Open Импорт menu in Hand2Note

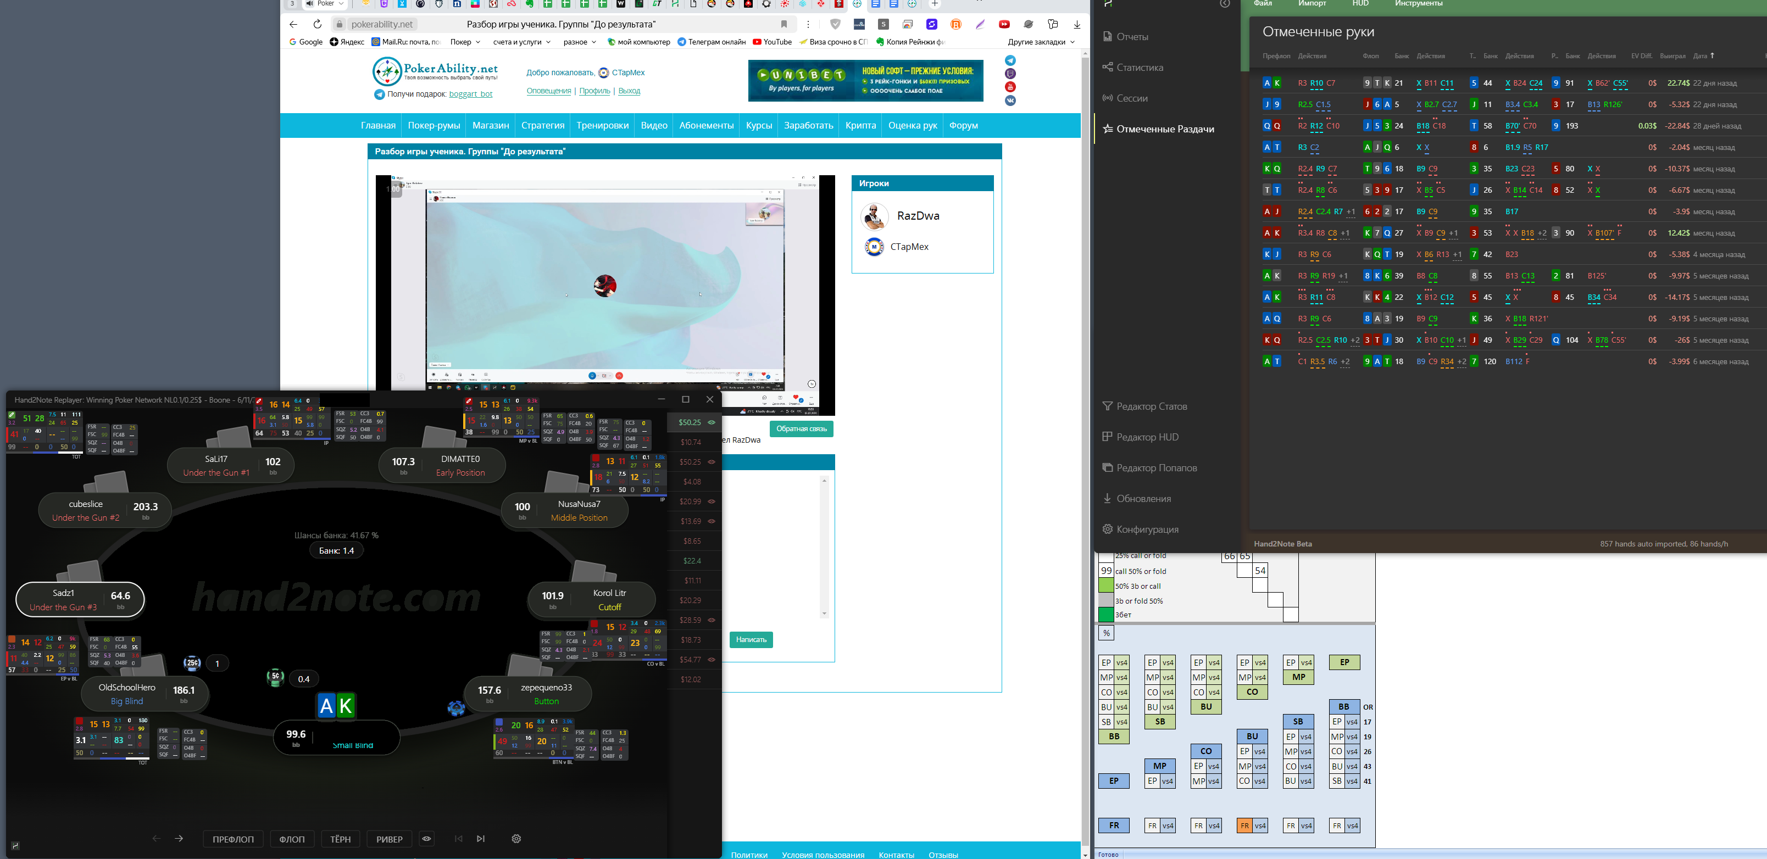(1312, 3)
